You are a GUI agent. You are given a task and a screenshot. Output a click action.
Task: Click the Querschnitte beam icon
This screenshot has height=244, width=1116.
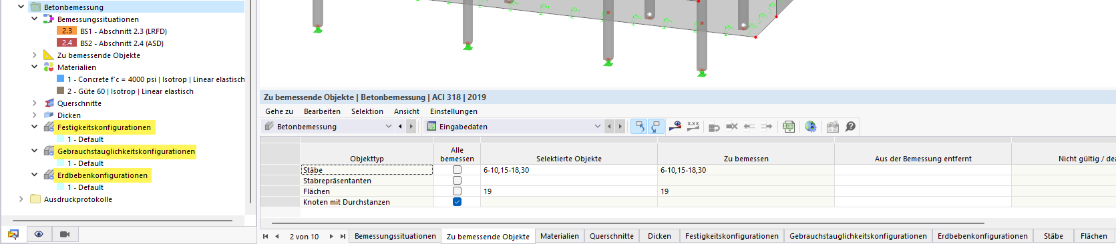click(49, 103)
